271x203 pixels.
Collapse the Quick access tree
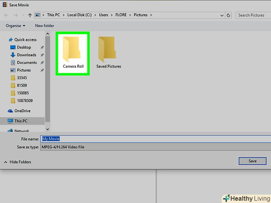4,40
